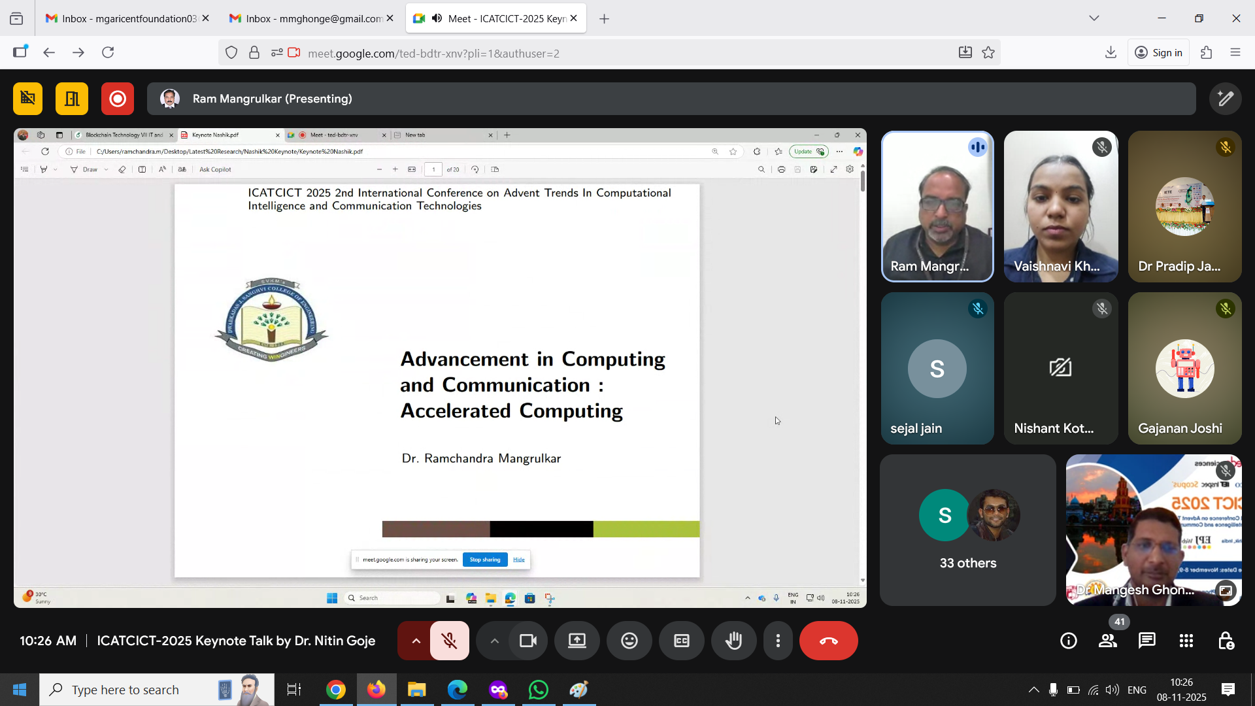Expand video settings arrow beside camera
Image resolution: width=1255 pixels, height=706 pixels.
(x=494, y=641)
